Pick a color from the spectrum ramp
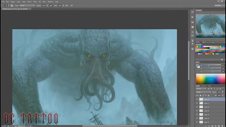This screenshot has height=127, width=226. pos(210,79)
